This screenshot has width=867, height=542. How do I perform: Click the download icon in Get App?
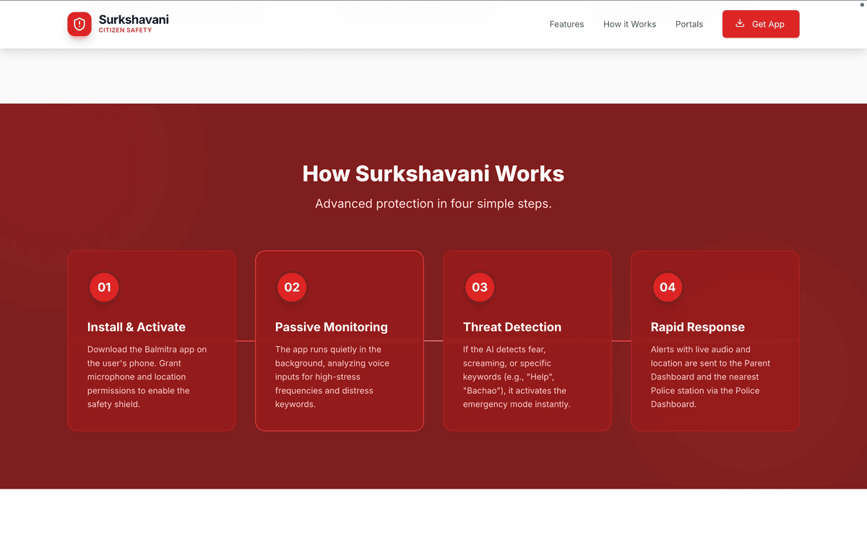point(740,23)
